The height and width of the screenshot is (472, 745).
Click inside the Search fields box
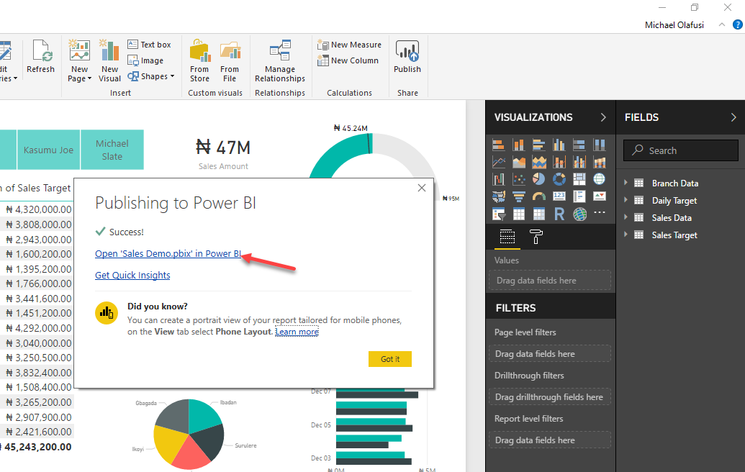[680, 150]
